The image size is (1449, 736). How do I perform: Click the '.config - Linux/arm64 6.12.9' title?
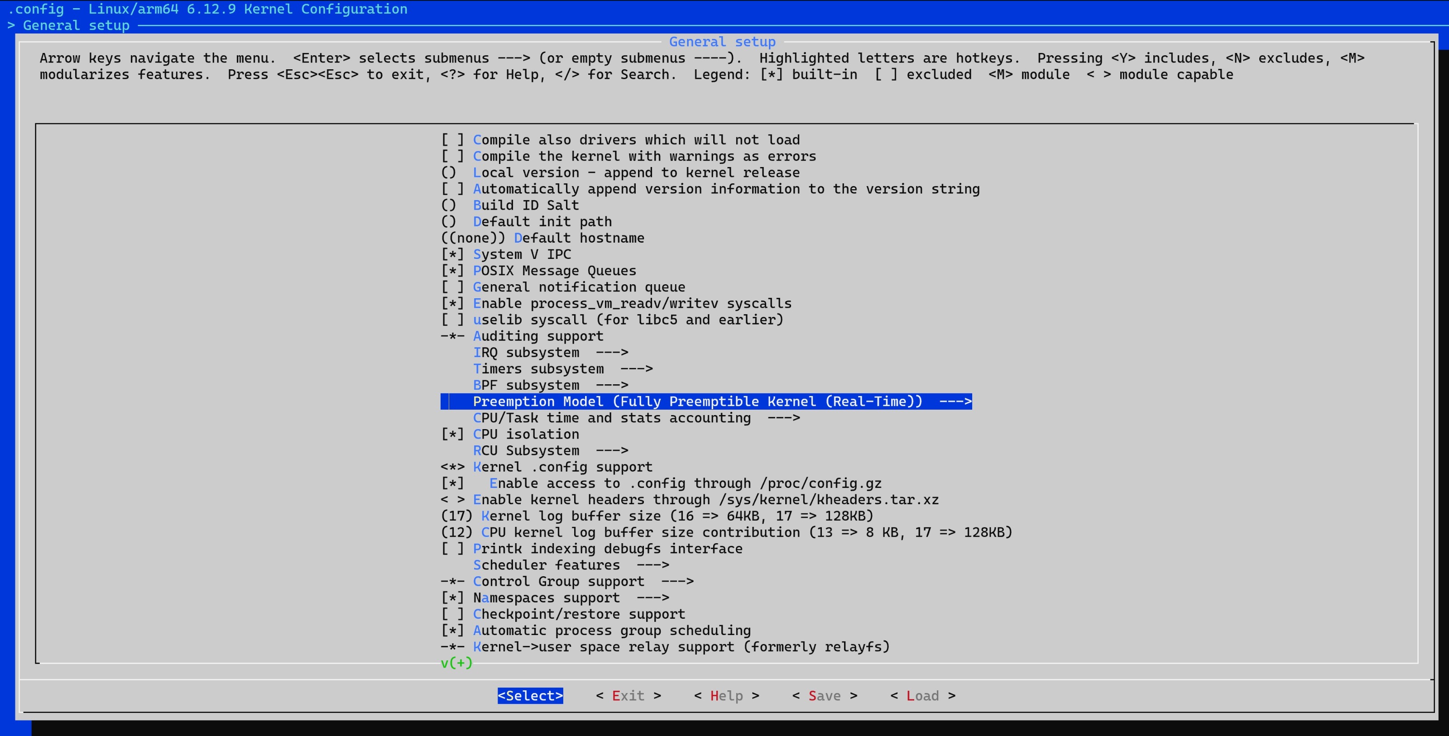[x=207, y=9]
